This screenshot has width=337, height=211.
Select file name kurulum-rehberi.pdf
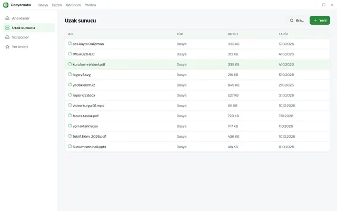coord(89,64)
